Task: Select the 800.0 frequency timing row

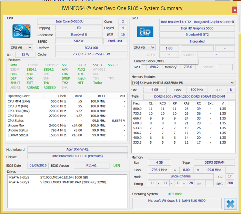Action: click(x=183, y=109)
